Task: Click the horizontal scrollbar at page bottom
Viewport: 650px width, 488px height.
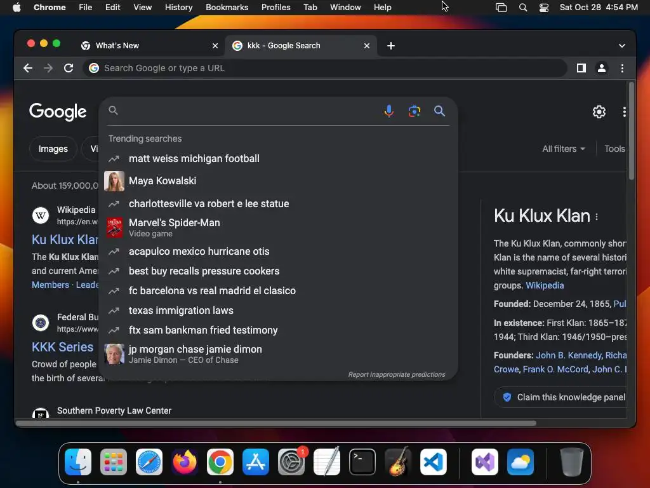Action: 276,423
